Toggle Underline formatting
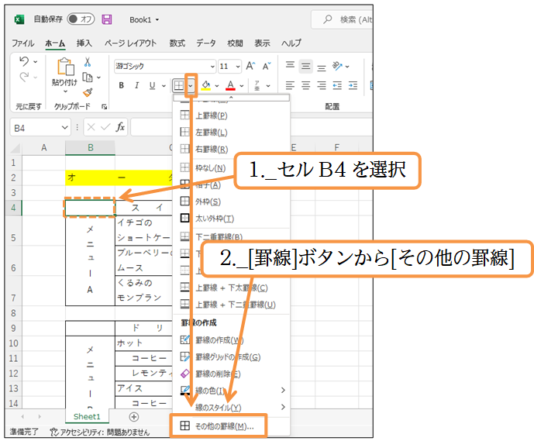 click(x=152, y=85)
